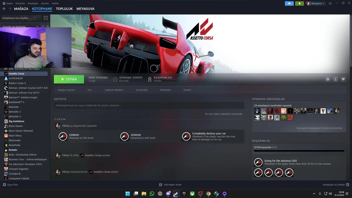Click the BAŞARIMLAR 5/709 header stat

[162, 79]
